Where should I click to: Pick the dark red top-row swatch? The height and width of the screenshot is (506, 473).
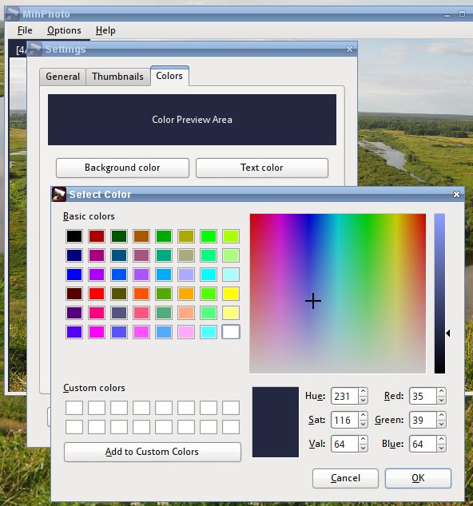pos(97,236)
